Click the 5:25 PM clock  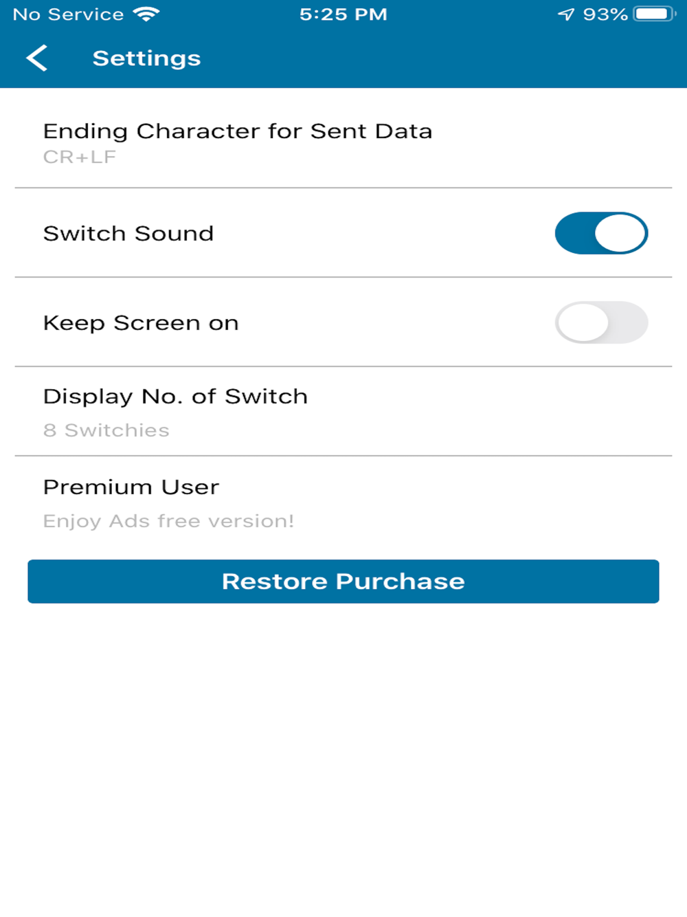[343, 14]
